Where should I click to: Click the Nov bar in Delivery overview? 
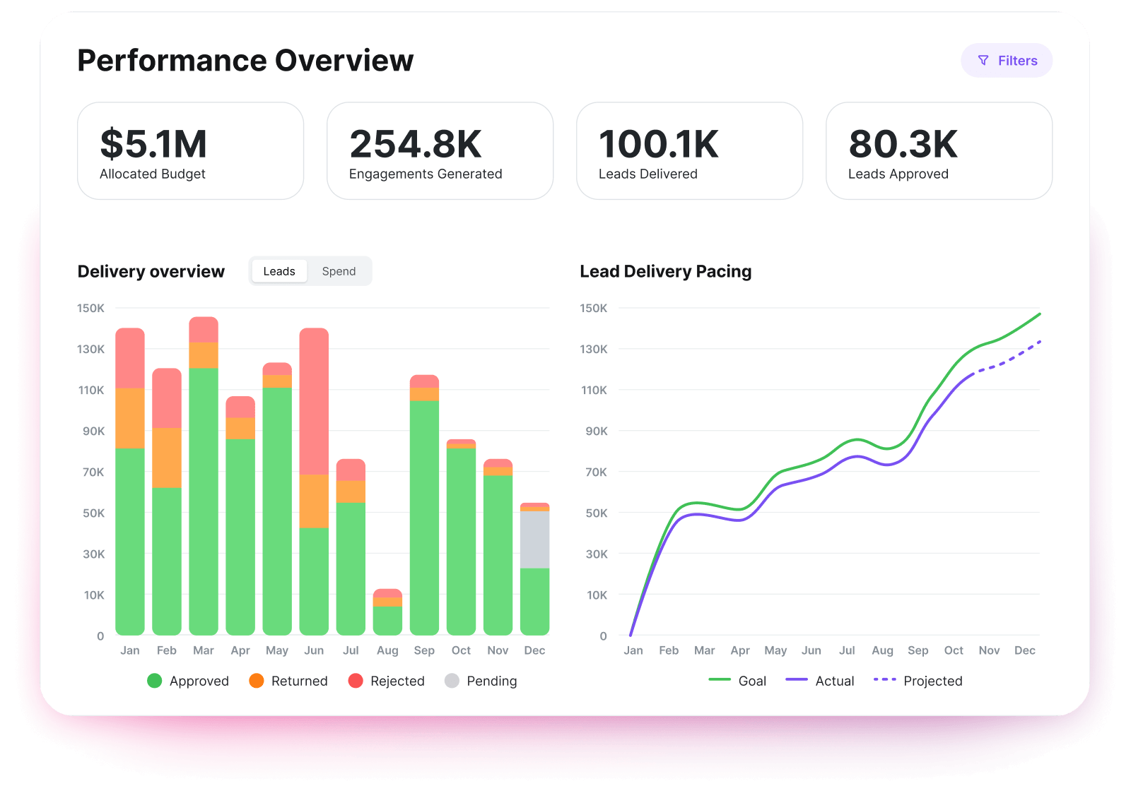click(x=498, y=547)
